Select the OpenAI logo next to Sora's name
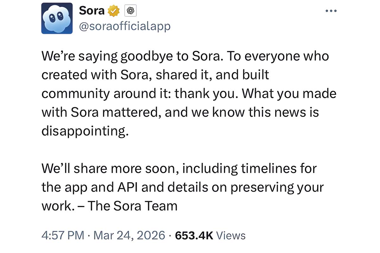The height and width of the screenshot is (253, 380). (x=130, y=10)
